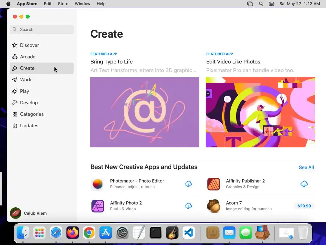Open the Affinity Photo 2 app icon
This screenshot has width=326, height=245.
(x=97, y=206)
